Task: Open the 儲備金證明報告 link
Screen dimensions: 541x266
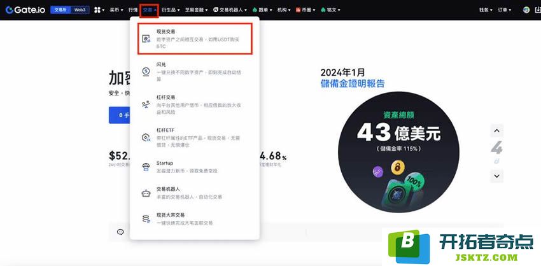Action: point(352,83)
